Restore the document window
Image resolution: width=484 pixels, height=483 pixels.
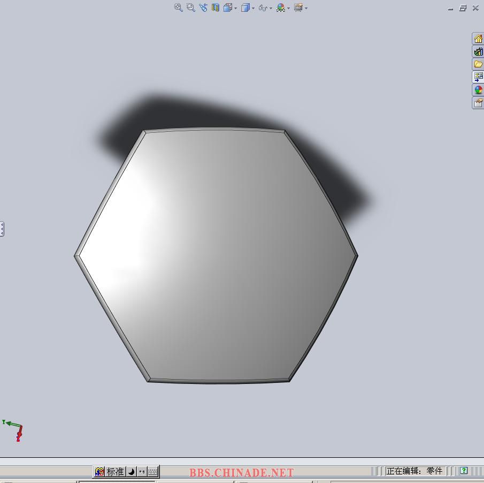tap(463, 8)
